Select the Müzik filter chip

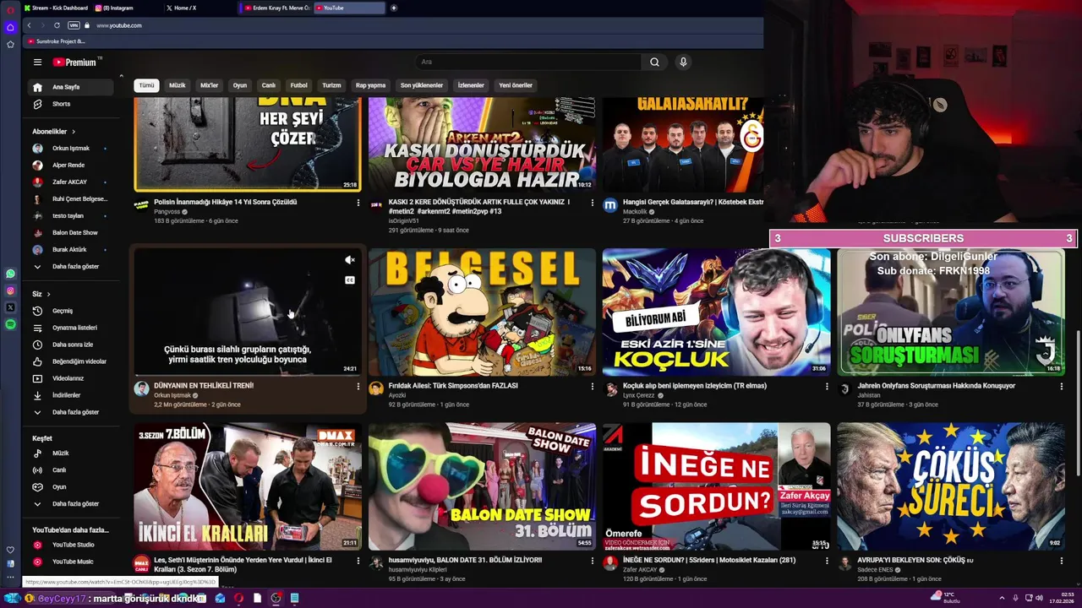(177, 85)
